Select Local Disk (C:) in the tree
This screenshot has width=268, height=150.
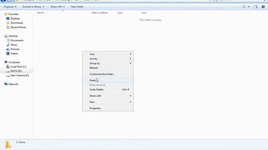pos(18,67)
